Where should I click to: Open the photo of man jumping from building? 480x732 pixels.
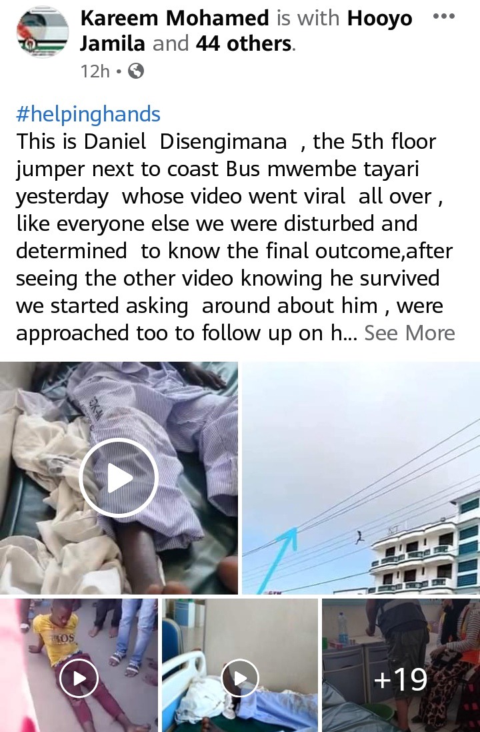click(x=361, y=478)
